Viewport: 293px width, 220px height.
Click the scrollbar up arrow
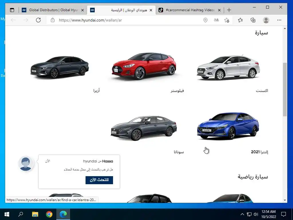285,29
